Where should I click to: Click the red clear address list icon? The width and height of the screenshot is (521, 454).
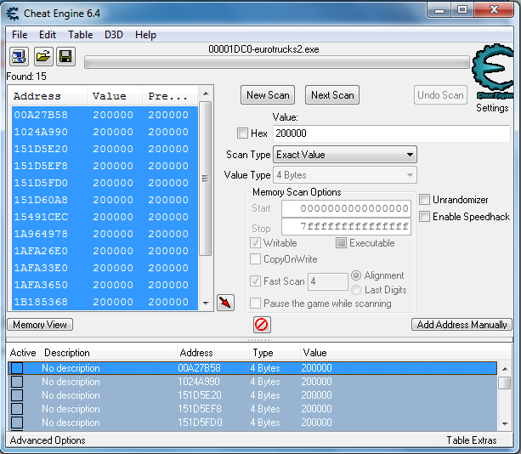(x=262, y=325)
